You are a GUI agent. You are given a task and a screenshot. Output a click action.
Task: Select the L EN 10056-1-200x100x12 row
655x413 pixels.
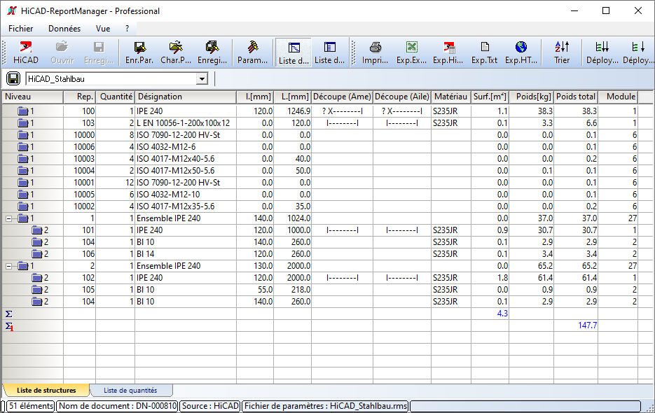click(184, 123)
